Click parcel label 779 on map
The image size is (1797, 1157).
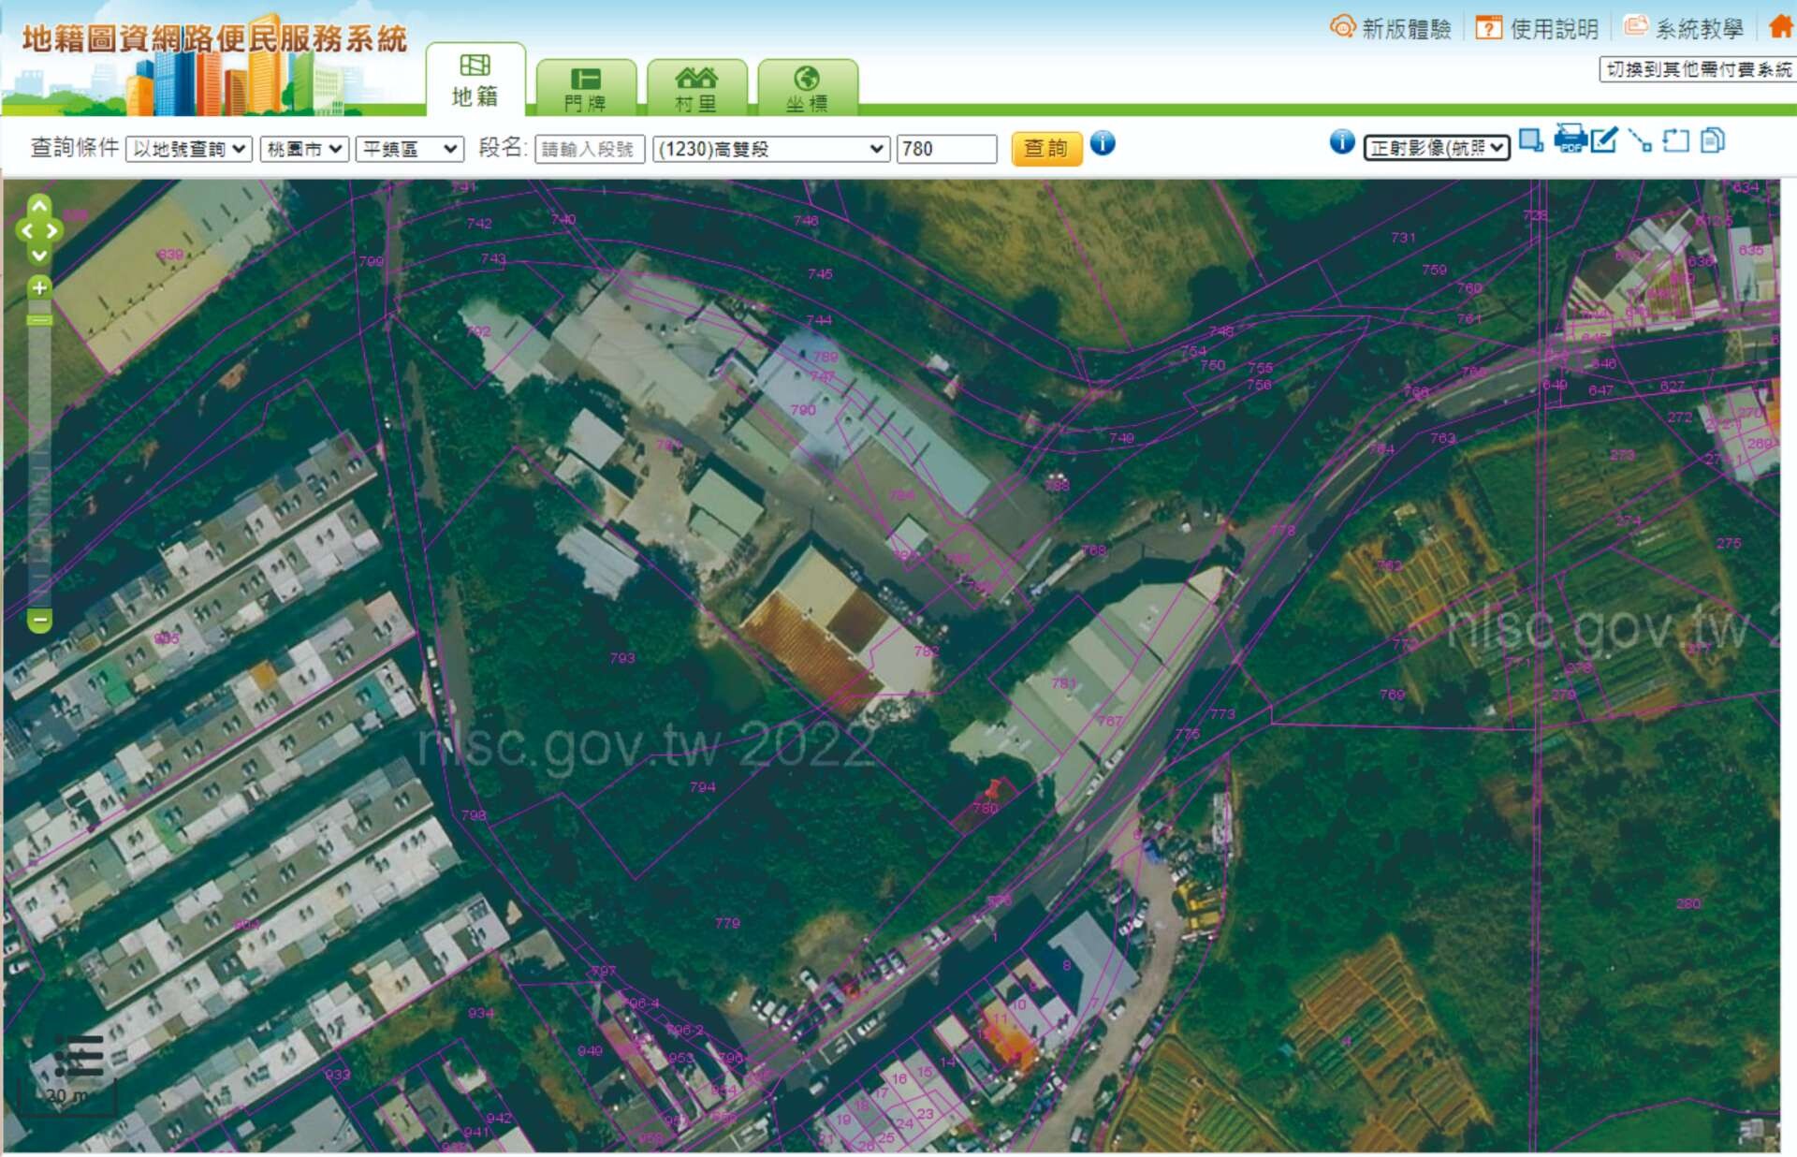pos(727,923)
